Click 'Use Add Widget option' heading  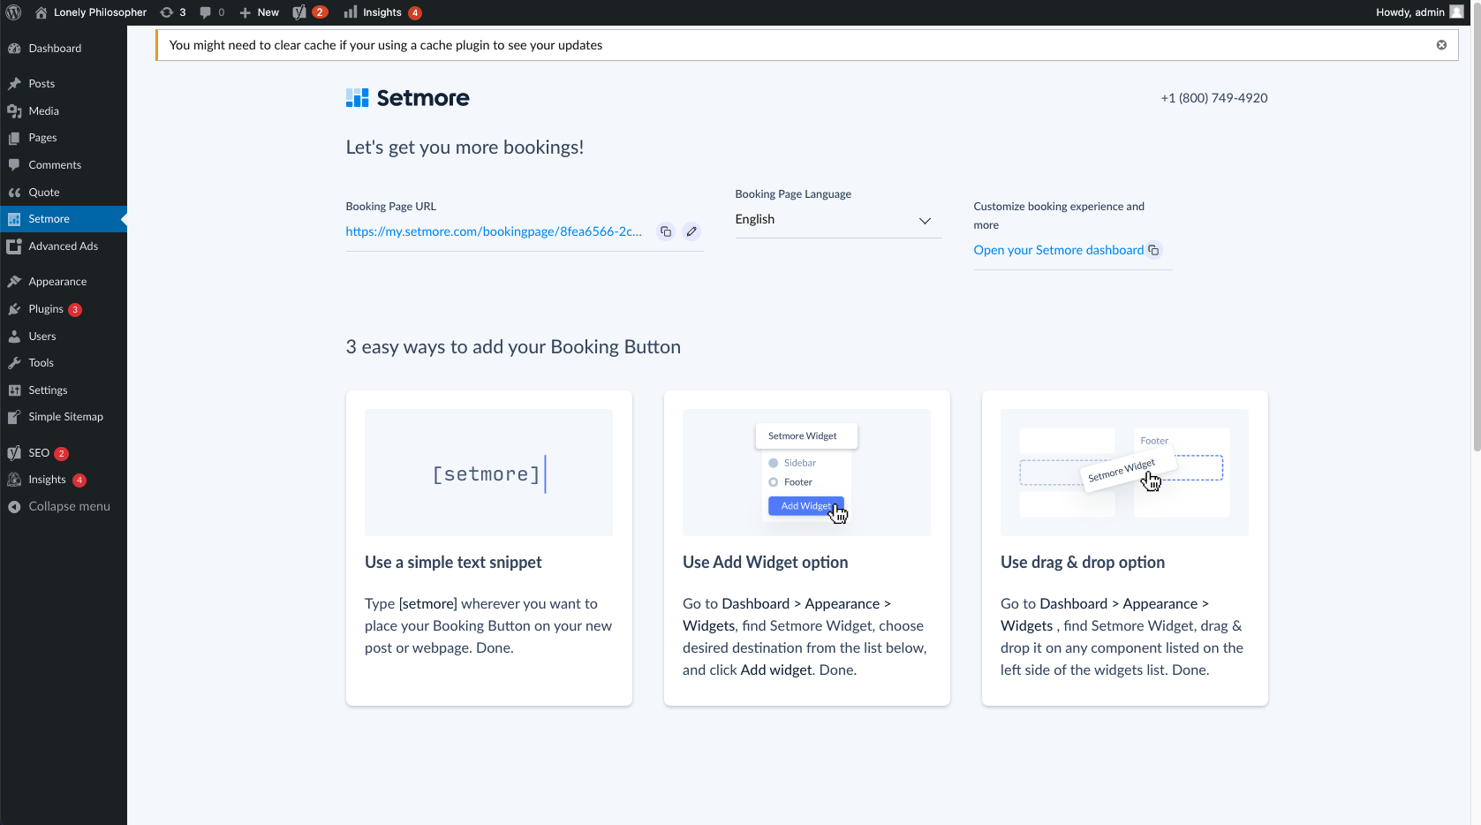765,563
